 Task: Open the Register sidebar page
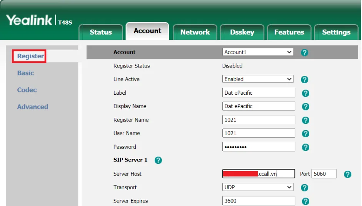tap(30, 56)
